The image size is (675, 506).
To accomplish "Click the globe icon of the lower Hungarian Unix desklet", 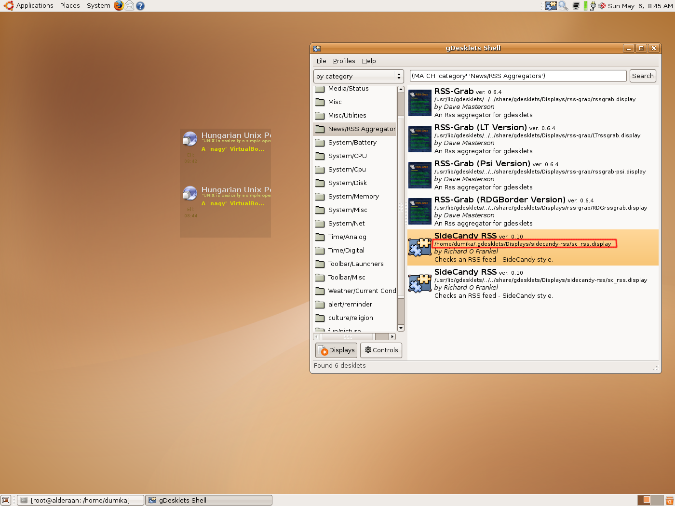I will (x=190, y=193).
